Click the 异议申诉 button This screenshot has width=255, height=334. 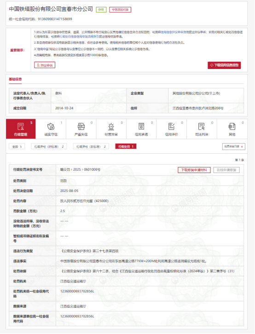click(45, 65)
